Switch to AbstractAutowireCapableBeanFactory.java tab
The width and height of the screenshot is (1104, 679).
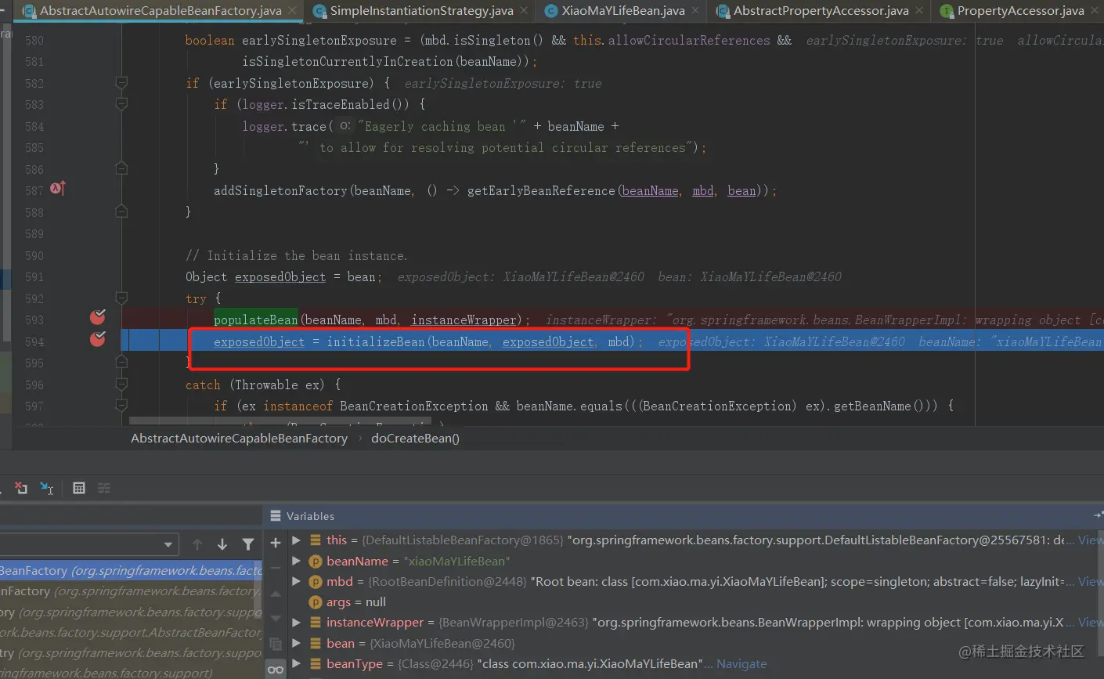tap(161, 11)
